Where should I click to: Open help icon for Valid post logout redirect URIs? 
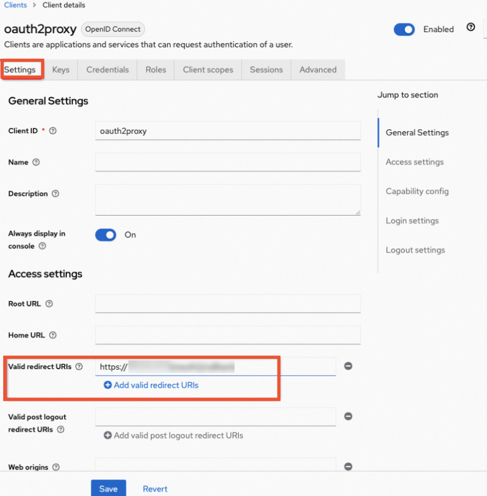click(x=61, y=429)
